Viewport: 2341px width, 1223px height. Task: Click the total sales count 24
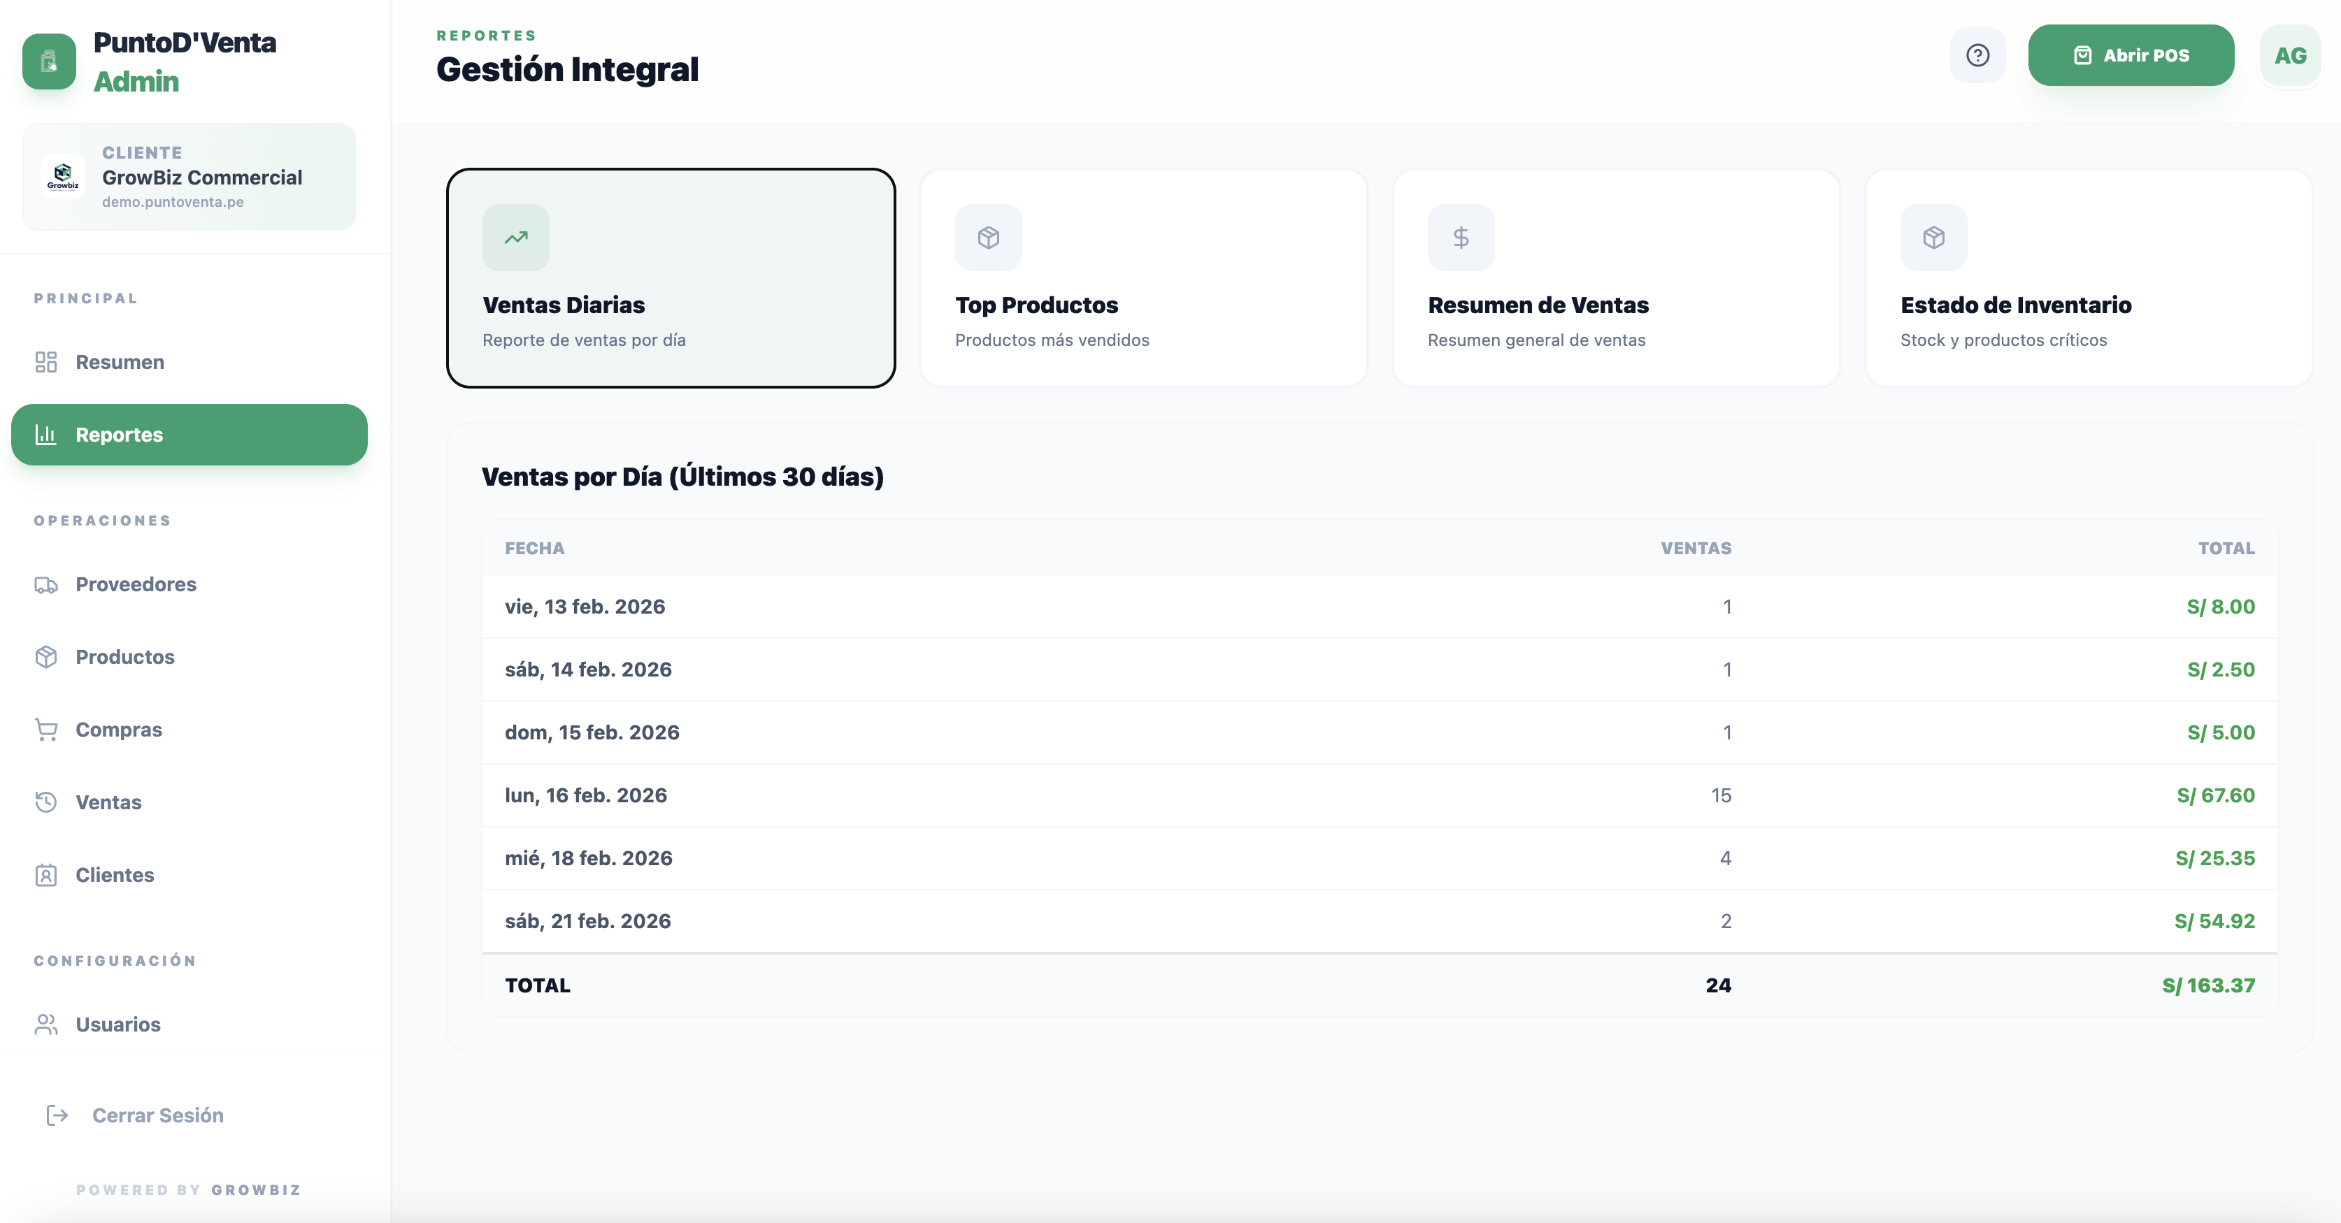1719,985
